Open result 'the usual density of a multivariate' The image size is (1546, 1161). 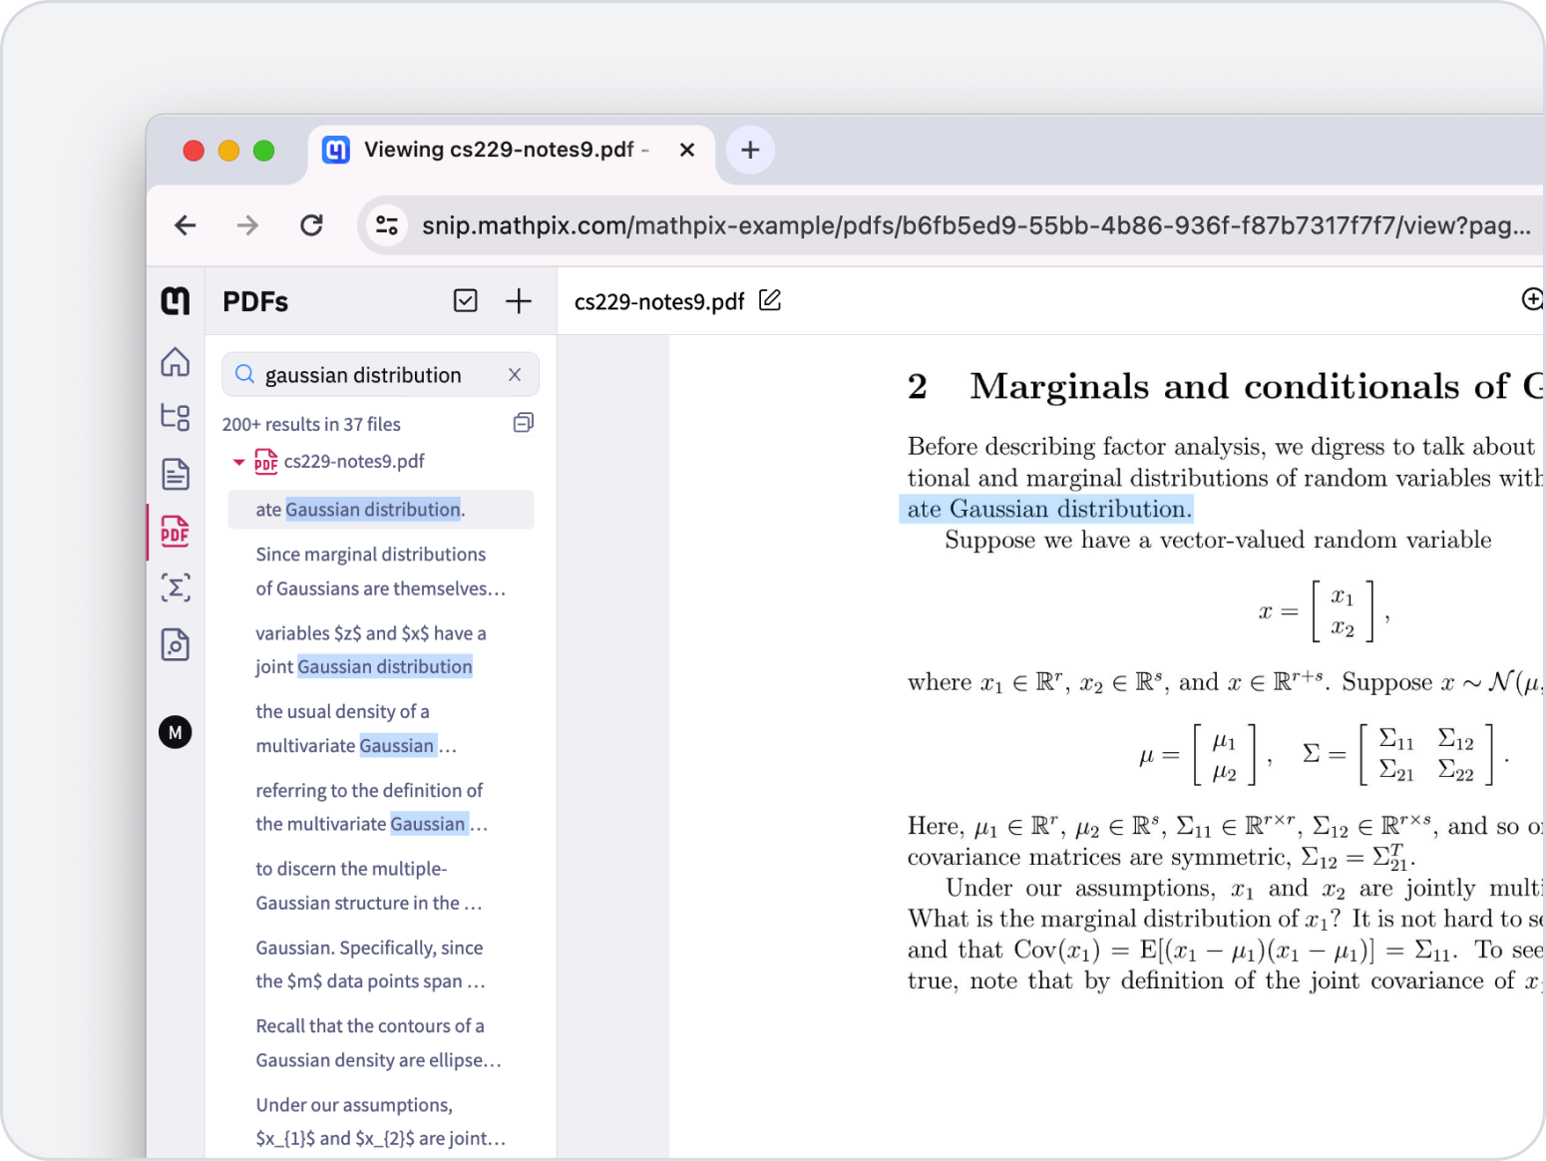click(356, 728)
